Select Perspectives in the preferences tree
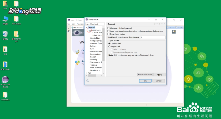Viewport: 221px width, 119px height. tap(96, 54)
